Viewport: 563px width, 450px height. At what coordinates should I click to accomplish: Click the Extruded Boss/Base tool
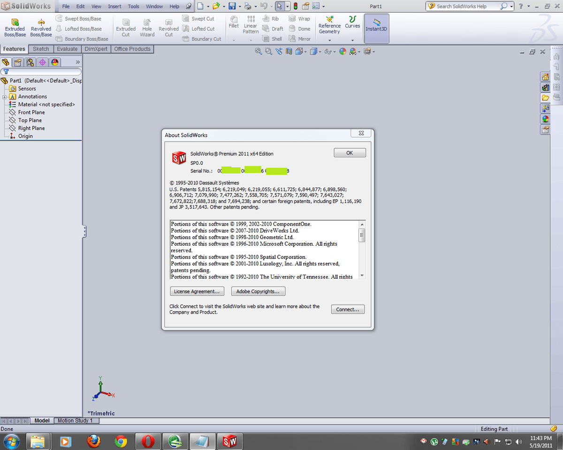(x=15, y=28)
